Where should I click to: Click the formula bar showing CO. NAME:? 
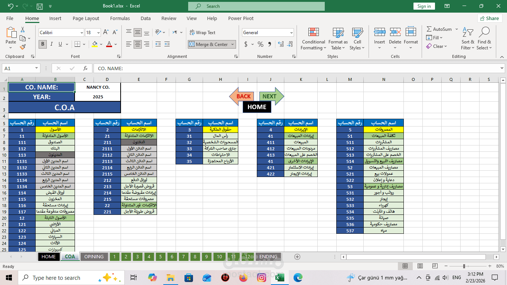tap(296, 68)
